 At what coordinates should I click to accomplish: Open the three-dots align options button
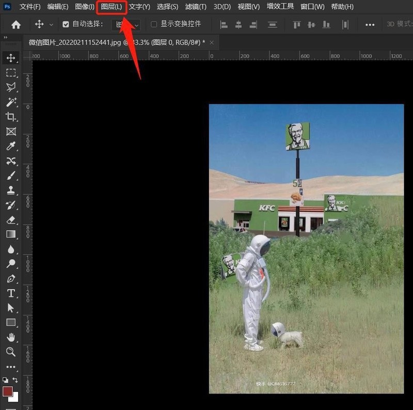[x=370, y=25]
